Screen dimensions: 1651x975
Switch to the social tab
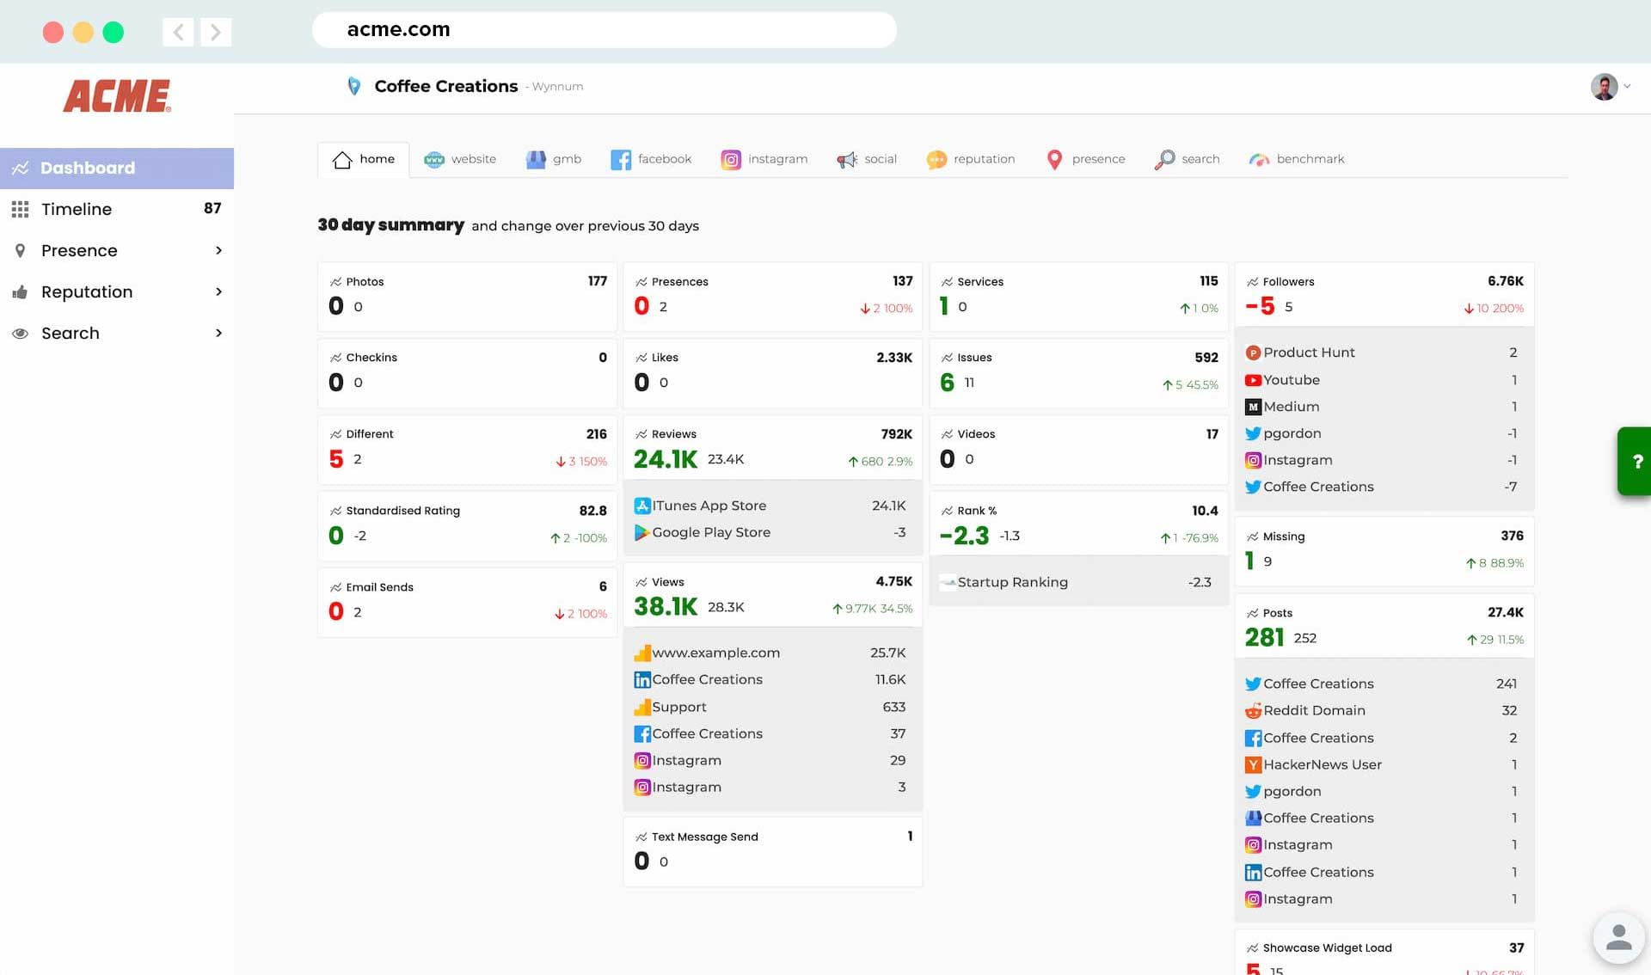point(867,159)
